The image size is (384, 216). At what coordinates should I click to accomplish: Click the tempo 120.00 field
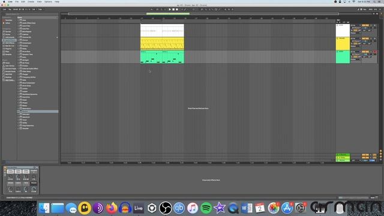pos(15,10)
